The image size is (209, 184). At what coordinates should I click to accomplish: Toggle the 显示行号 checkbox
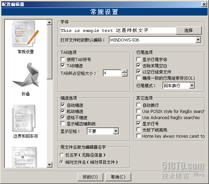(138, 124)
